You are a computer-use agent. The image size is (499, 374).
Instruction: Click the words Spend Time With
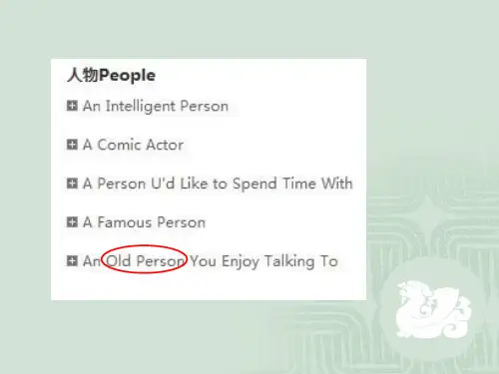tap(292, 184)
